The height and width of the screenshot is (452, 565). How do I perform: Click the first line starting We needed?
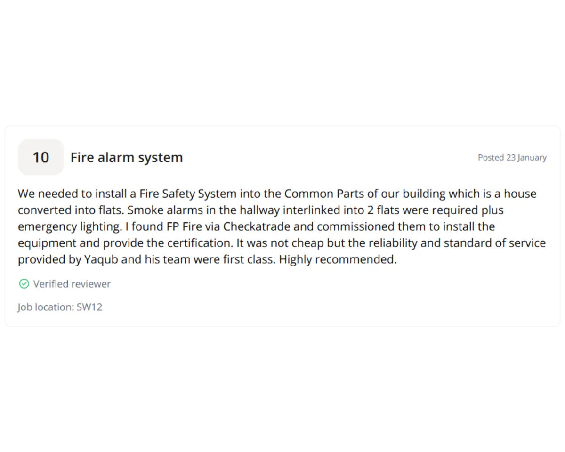(x=277, y=194)
